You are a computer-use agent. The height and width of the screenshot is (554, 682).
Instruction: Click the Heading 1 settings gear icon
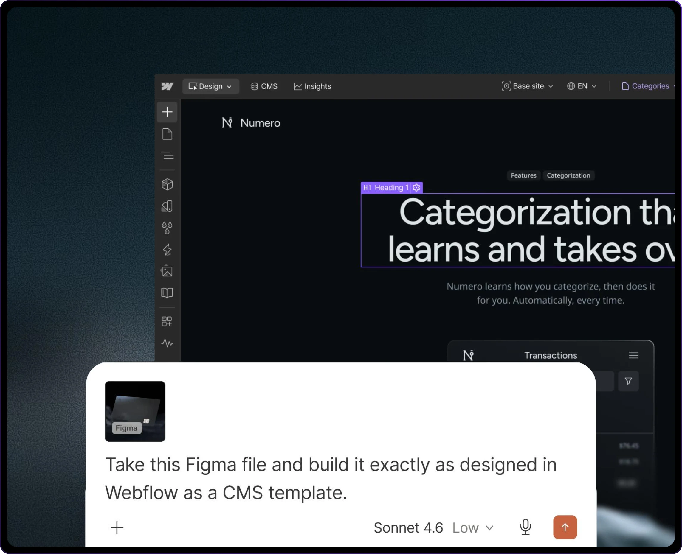(416, 188)
